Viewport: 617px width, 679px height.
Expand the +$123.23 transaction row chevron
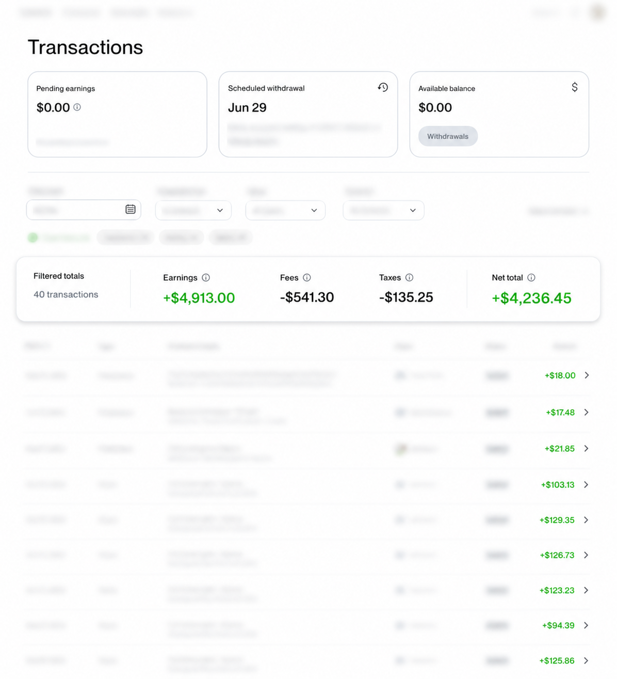click(587, 590)
